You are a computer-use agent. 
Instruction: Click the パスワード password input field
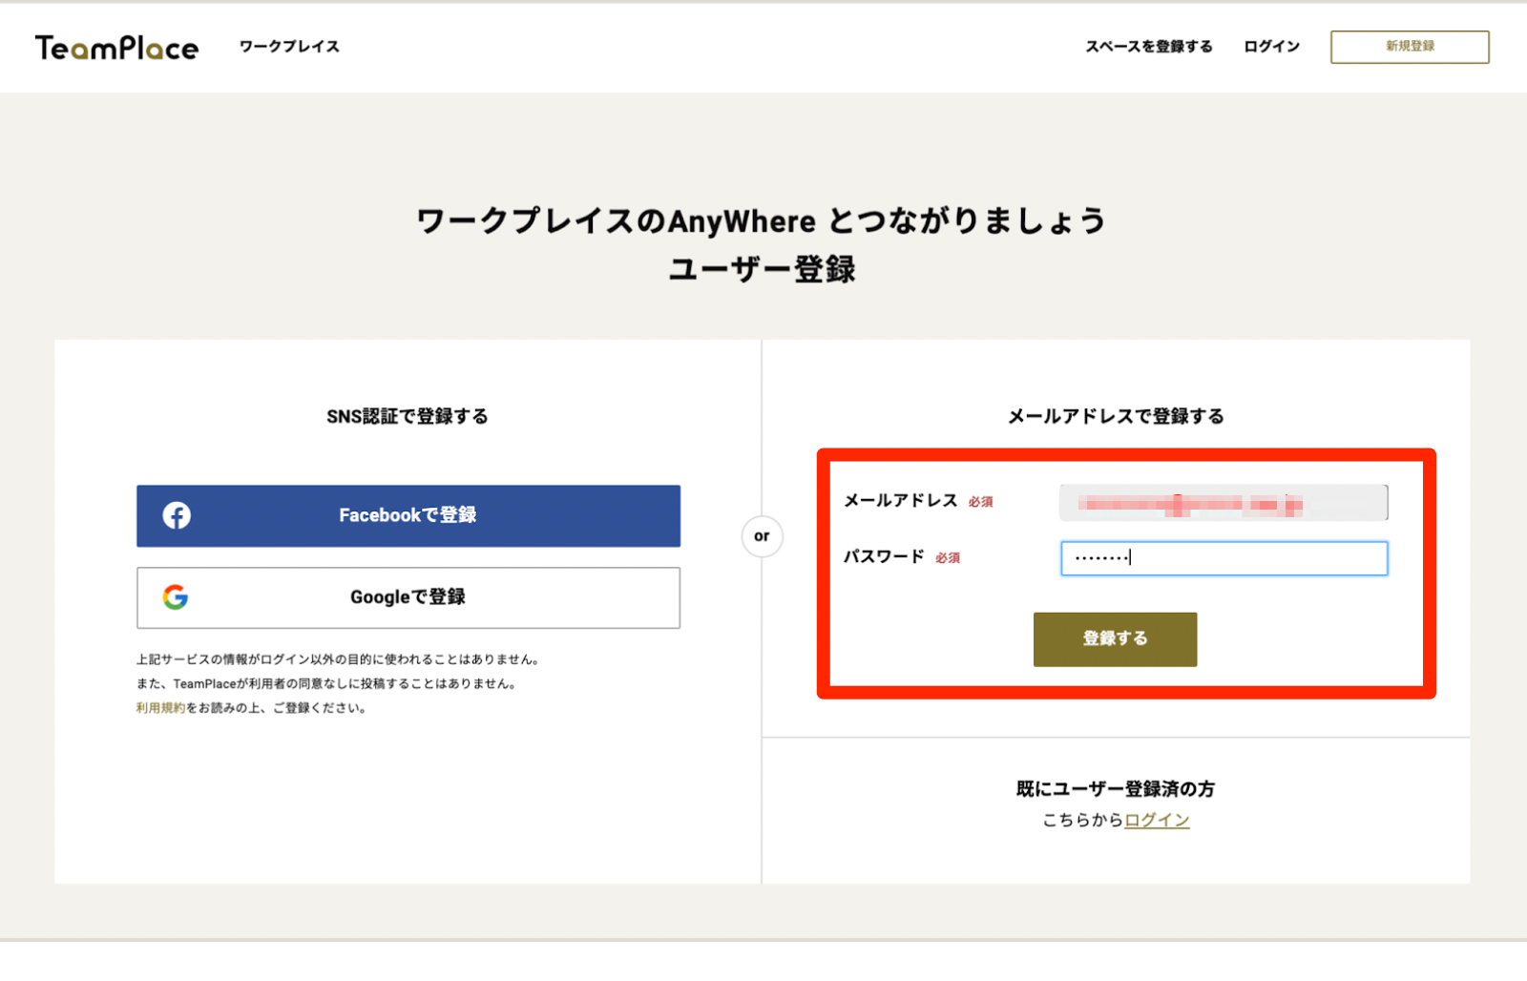tap(1223, 558)
